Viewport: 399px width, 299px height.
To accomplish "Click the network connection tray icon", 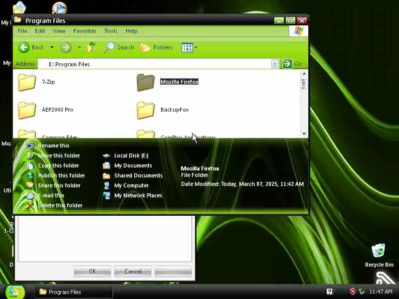I will 362,291.
